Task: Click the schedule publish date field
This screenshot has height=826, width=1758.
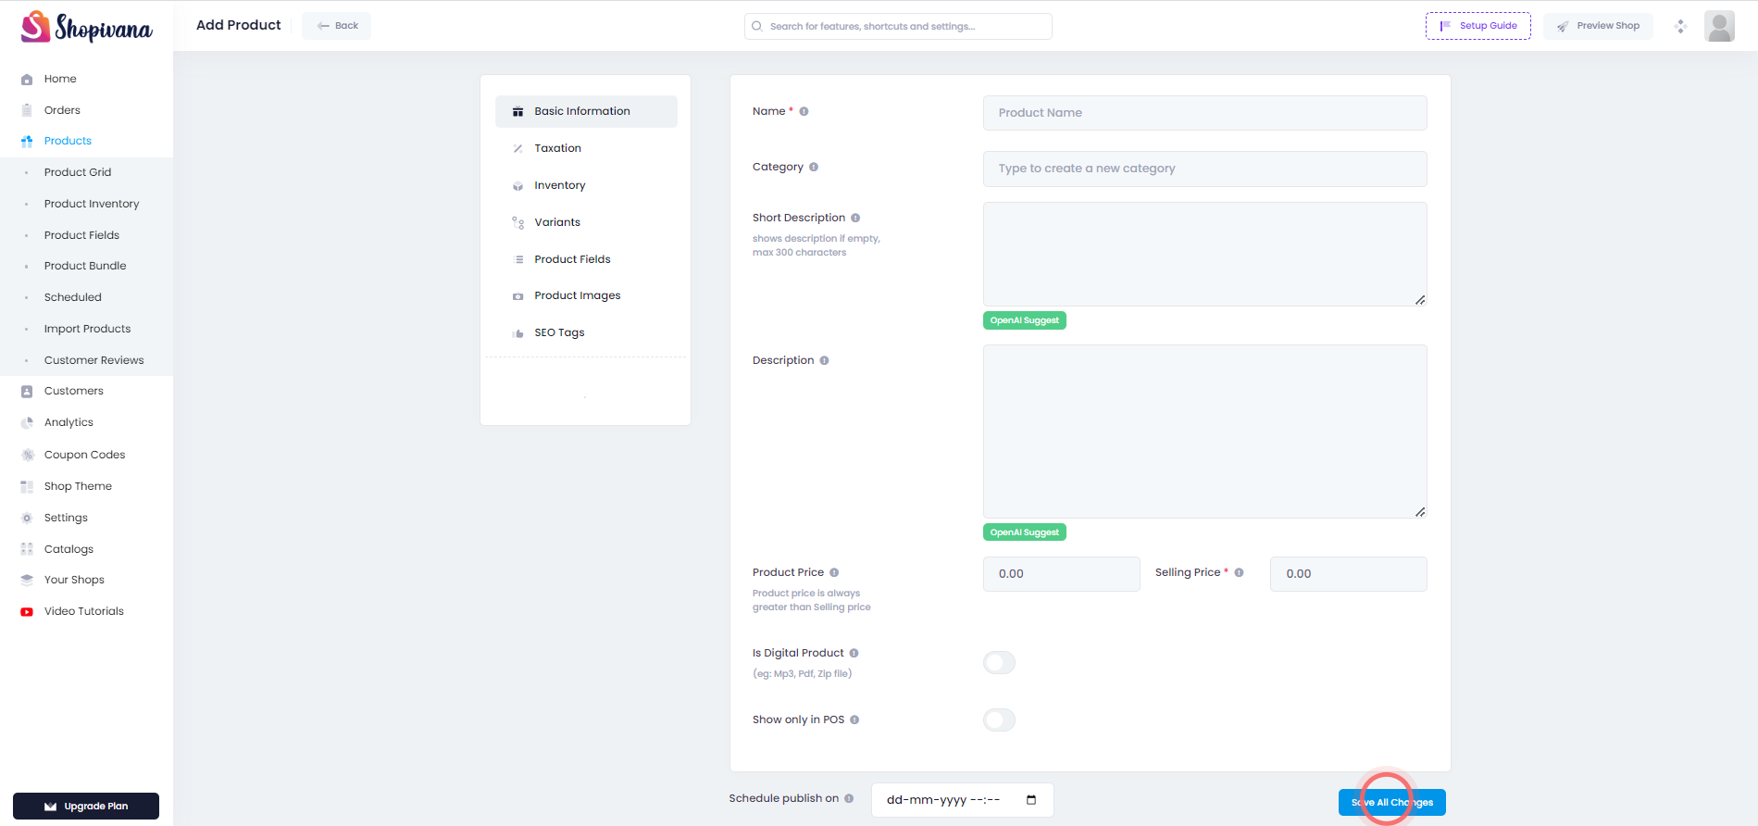Action: point(962,800)
